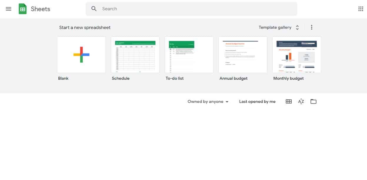Open the A-Z sort options
This screenshot has width=367, height=180.
301,101
